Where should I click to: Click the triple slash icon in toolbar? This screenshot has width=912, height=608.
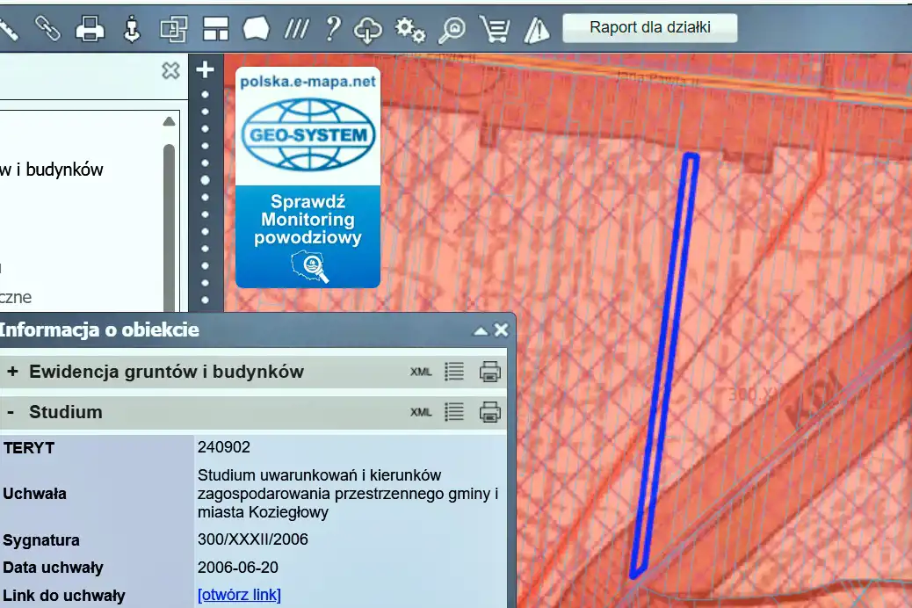tap(296, 29)
